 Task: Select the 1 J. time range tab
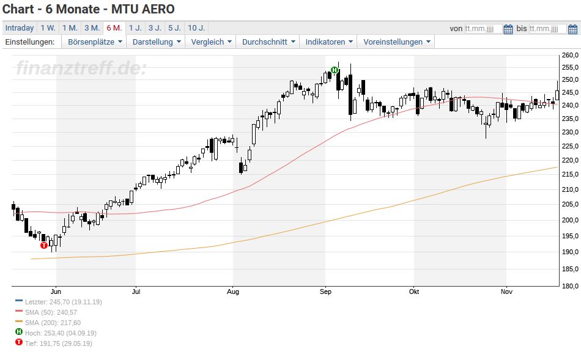coord(135,28)
